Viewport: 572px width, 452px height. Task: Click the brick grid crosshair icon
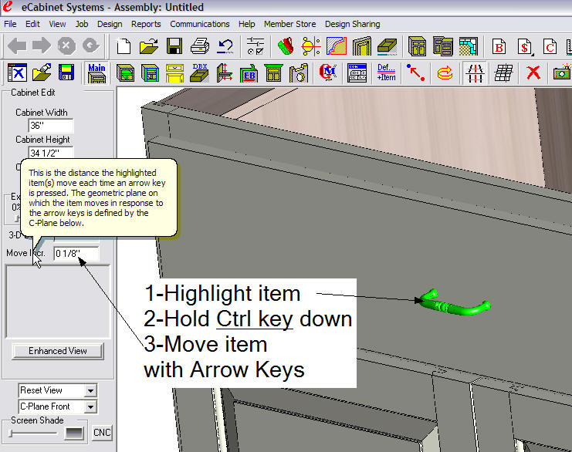504,73
